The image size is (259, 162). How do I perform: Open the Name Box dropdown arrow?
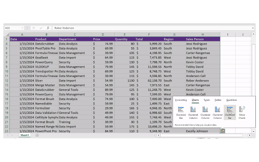[22, 28]
